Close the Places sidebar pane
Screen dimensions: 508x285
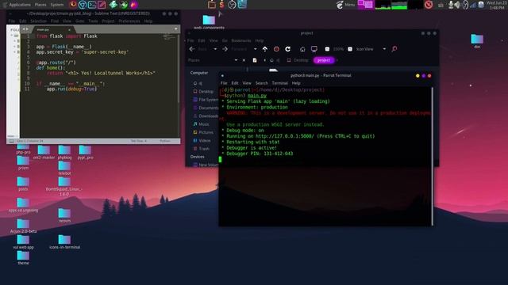pos(244,60)
